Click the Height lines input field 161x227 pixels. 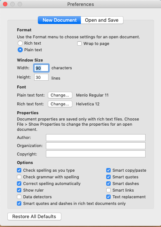(41, 77)
